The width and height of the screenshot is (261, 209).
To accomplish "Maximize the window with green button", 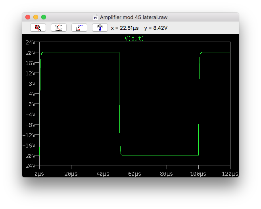I will pyautogui.click(x=44, y=17).
